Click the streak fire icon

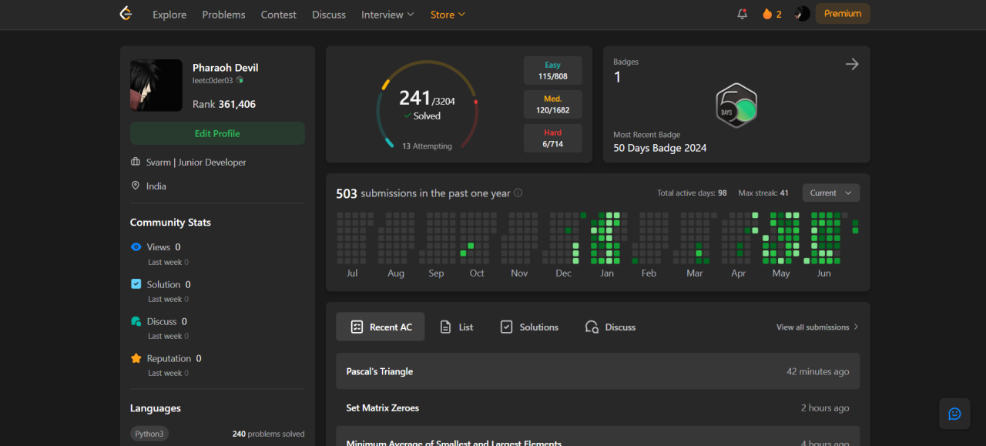point(767,14)
